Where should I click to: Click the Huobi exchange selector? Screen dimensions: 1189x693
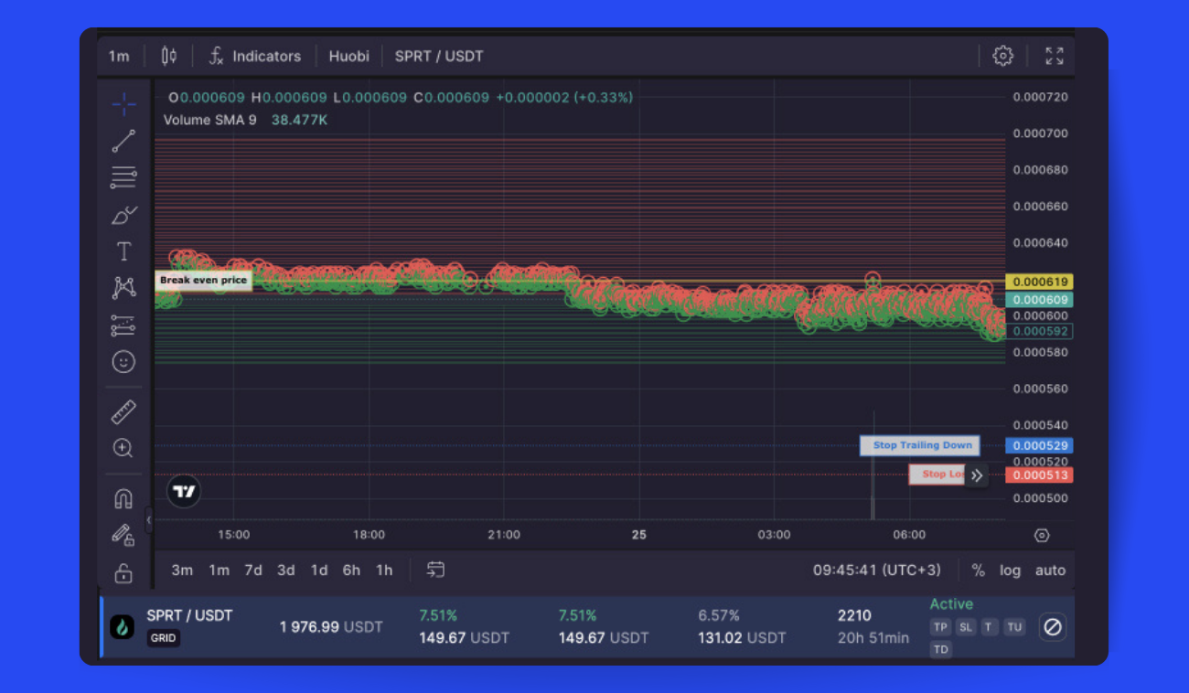[x=349, y=56]
